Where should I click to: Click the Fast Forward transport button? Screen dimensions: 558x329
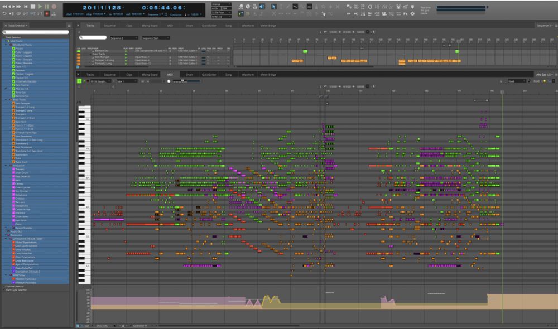[x=18, y=6]
